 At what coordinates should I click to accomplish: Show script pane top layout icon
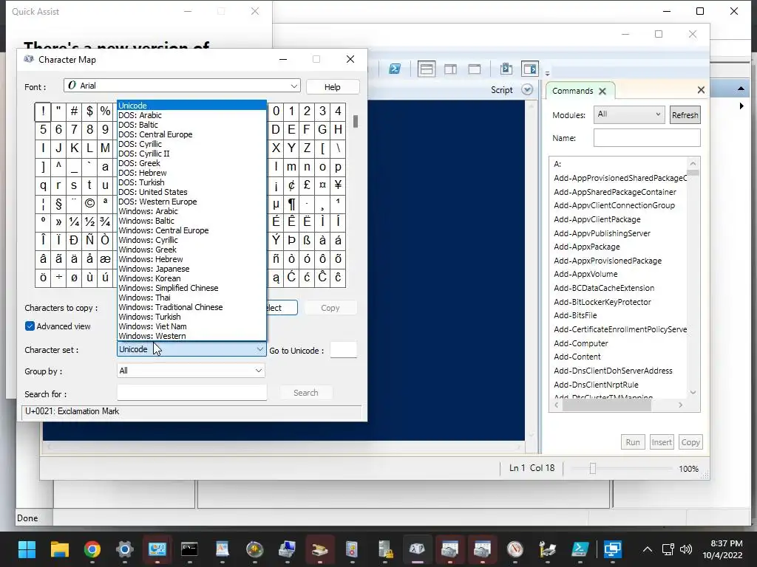tap(427, 69)
